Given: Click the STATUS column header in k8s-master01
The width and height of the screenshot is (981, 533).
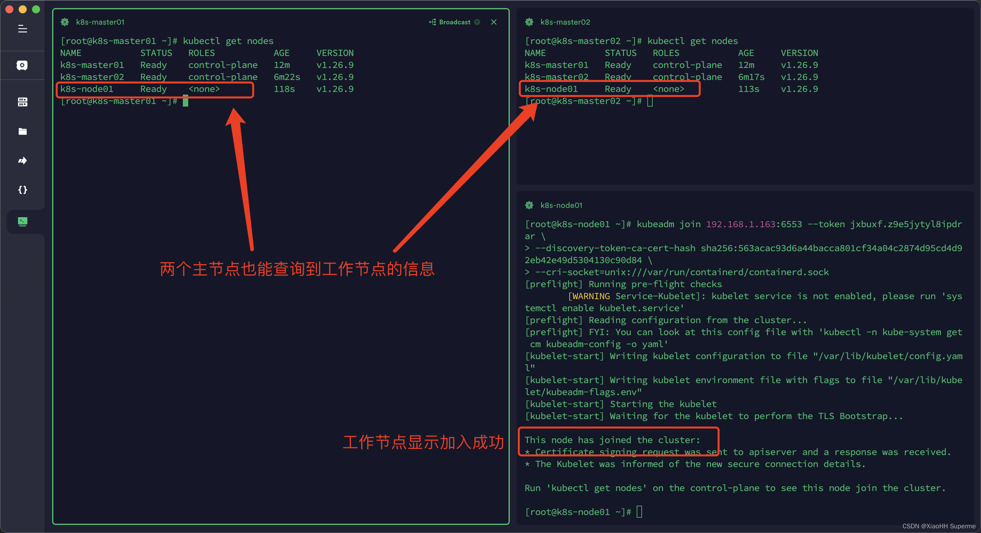Looking at the screenshot, I should 156,53.
